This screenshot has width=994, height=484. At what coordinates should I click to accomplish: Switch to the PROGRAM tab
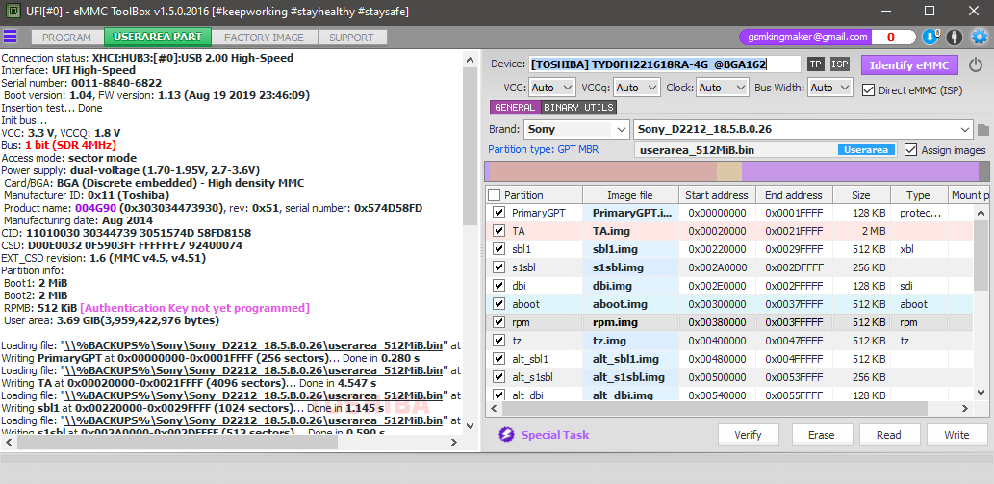coord(66,38)
